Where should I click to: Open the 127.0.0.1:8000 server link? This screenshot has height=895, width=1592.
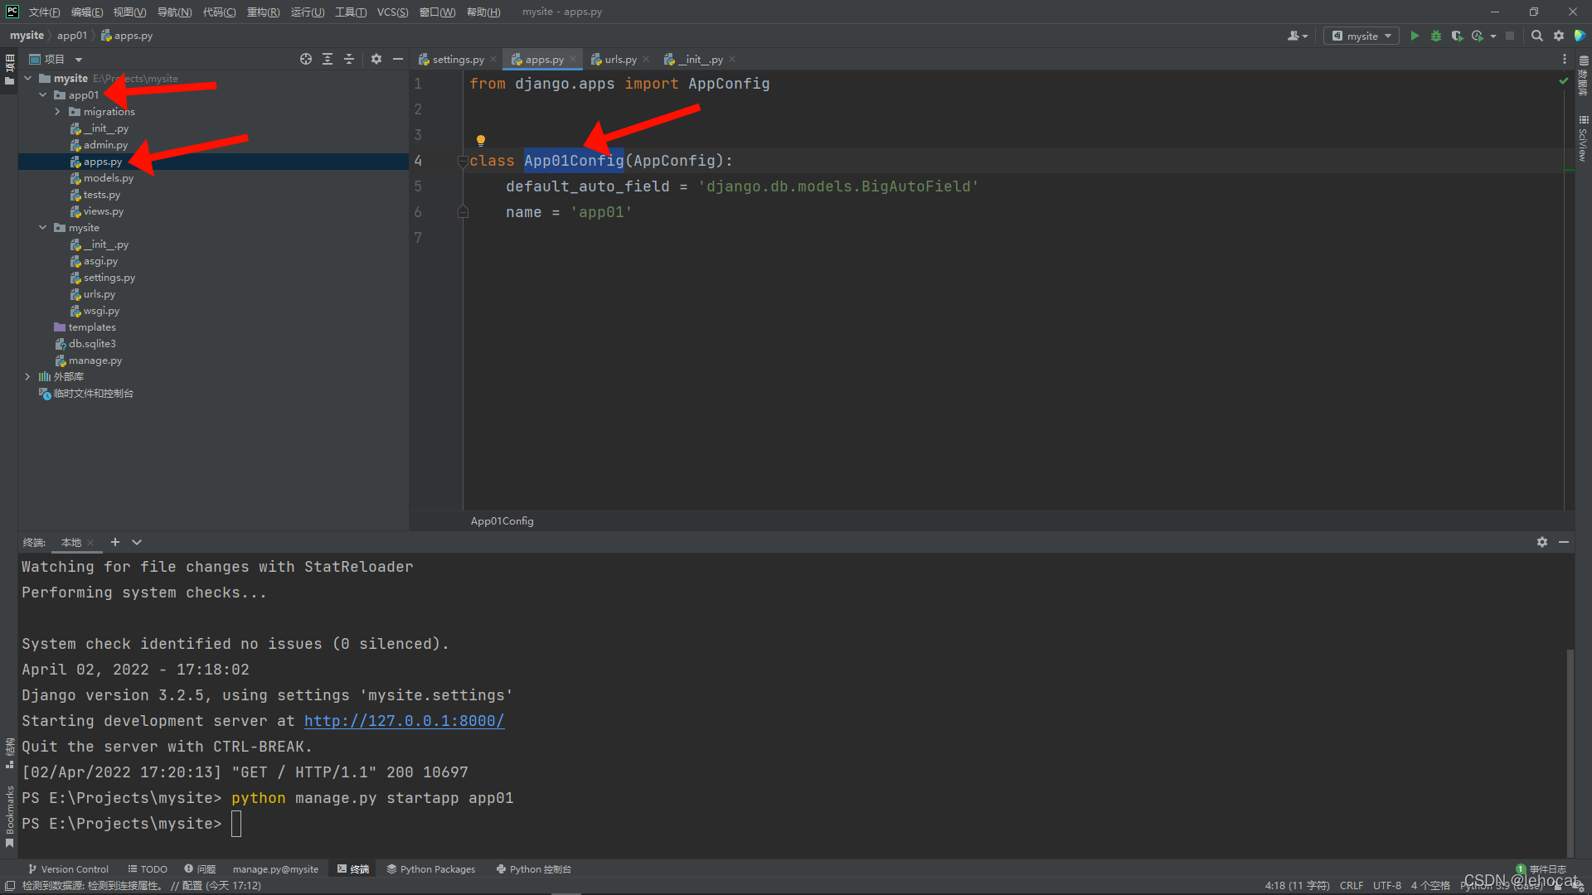click(x=404, y=721)
